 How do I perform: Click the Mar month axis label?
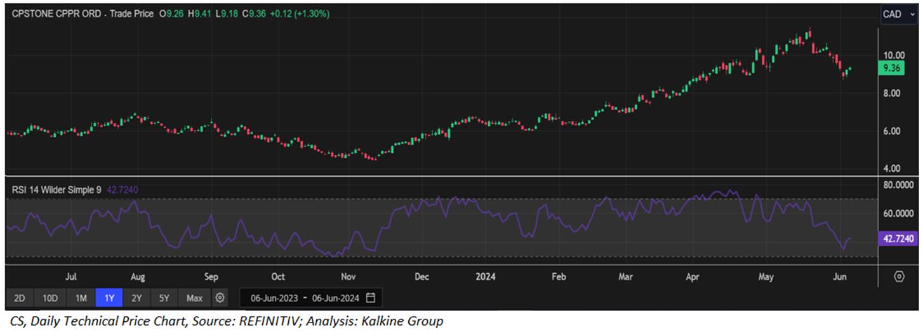pos(626,277)
